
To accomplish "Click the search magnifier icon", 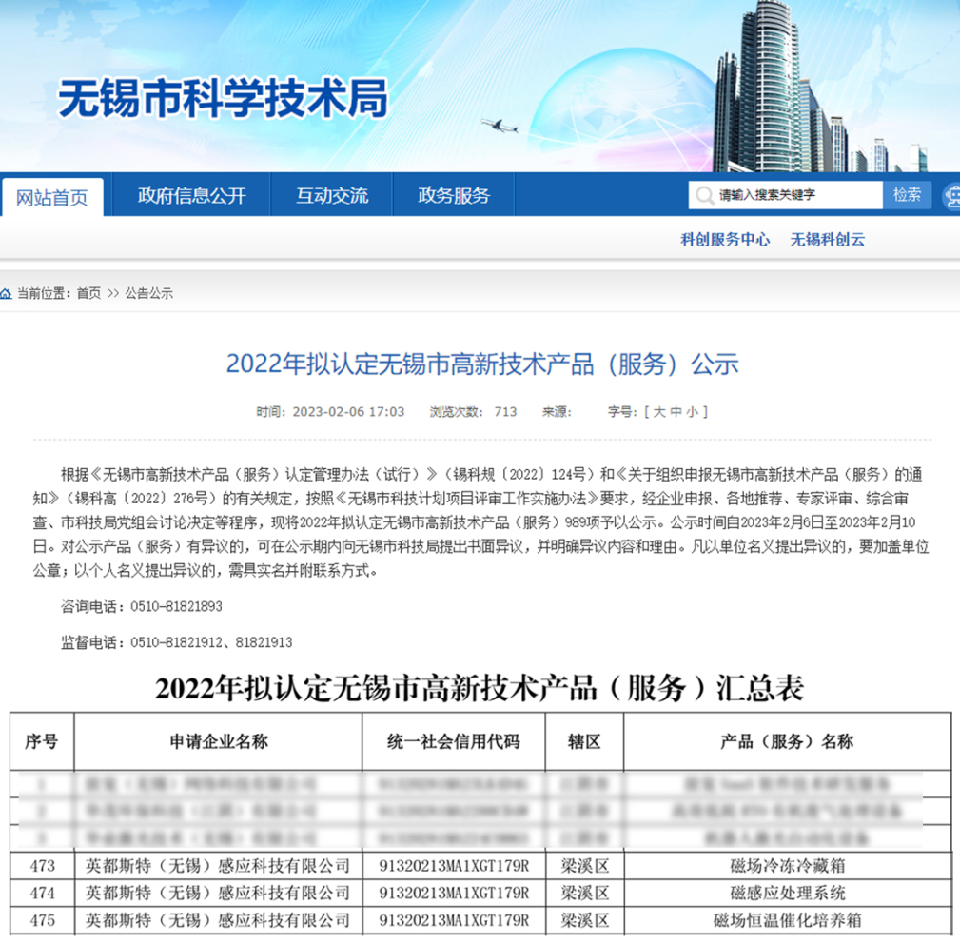I will tap(703, 195).
